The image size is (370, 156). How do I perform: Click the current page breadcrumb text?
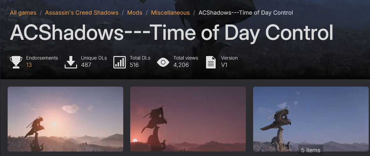point(245,13)
